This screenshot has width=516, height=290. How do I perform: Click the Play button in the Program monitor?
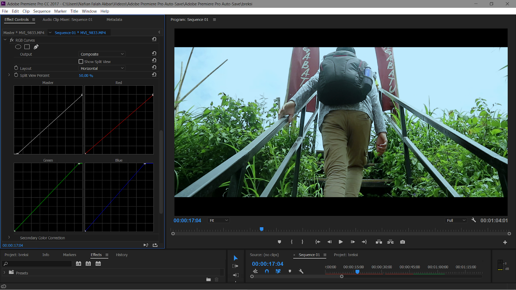tap(341, 242)
